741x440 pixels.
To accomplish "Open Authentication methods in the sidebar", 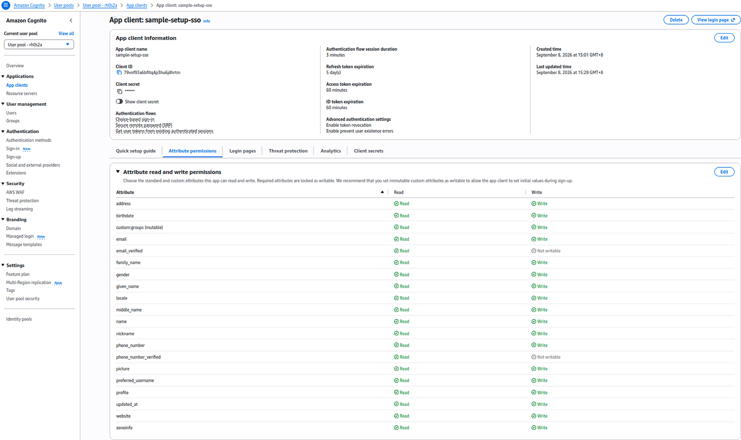I will click(x=29, y=140).
